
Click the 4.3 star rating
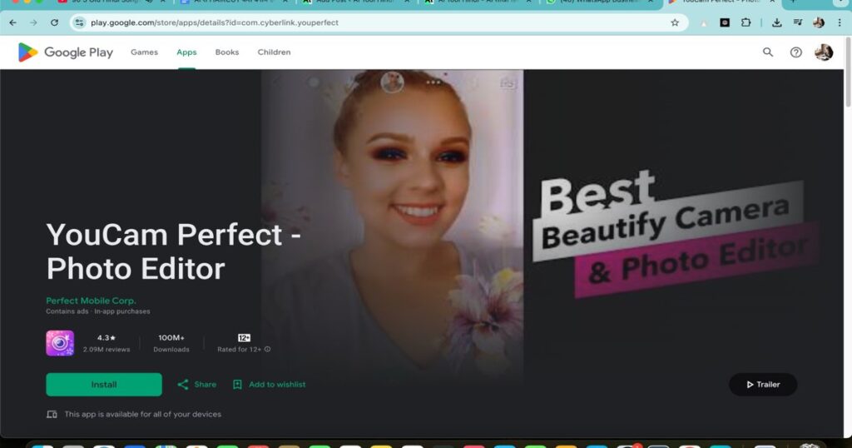tap(106, 337)
